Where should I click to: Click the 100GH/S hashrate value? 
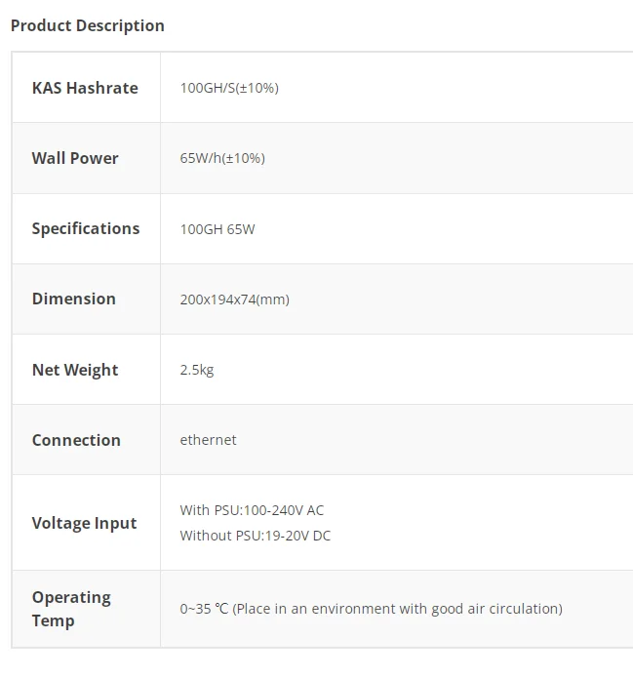pyautogui.click(x=207, y=88)
